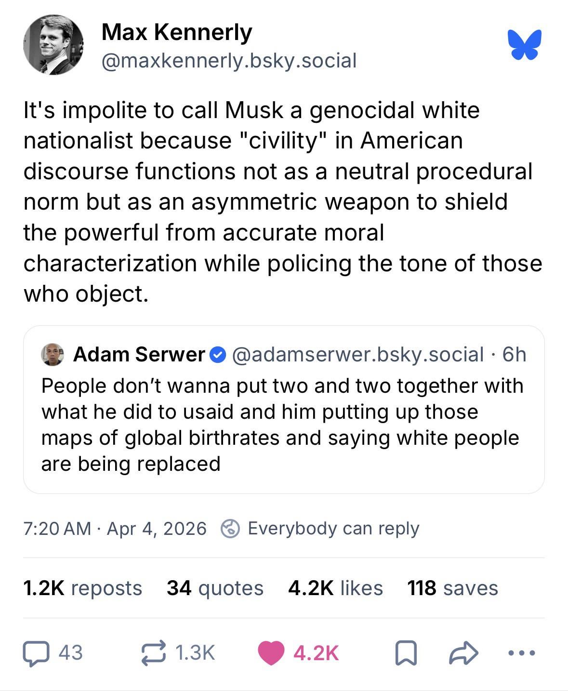Click the globe reply-settings icon

tap(230, 529)
